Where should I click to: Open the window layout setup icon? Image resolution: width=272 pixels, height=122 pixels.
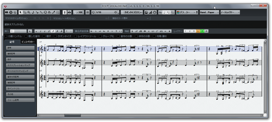(7, 12)
